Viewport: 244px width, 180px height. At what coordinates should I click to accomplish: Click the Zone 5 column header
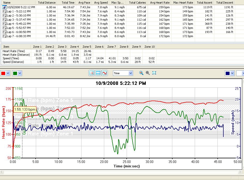click(87, 47)
